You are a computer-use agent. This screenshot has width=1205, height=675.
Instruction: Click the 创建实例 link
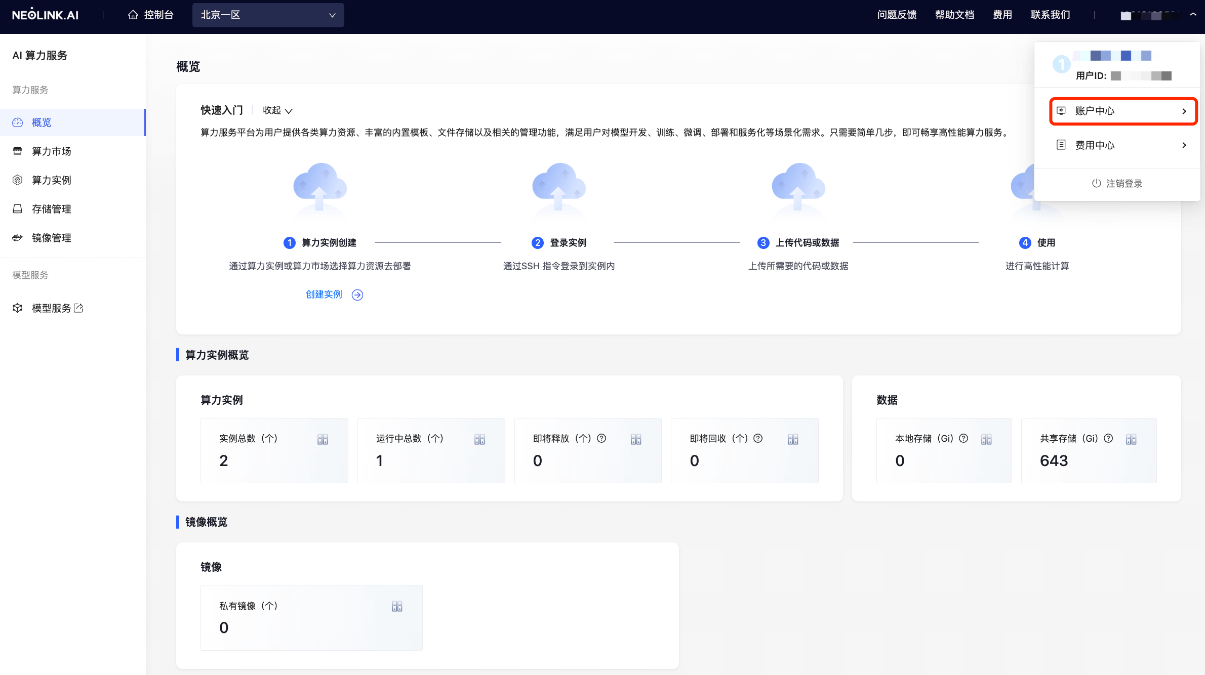pyautogui.click(x=324, y=294)
